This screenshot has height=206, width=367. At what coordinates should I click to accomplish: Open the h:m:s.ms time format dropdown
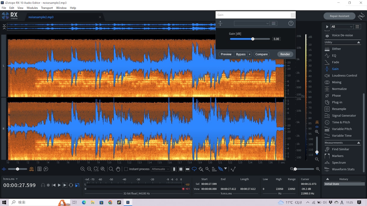coord(11,179)
